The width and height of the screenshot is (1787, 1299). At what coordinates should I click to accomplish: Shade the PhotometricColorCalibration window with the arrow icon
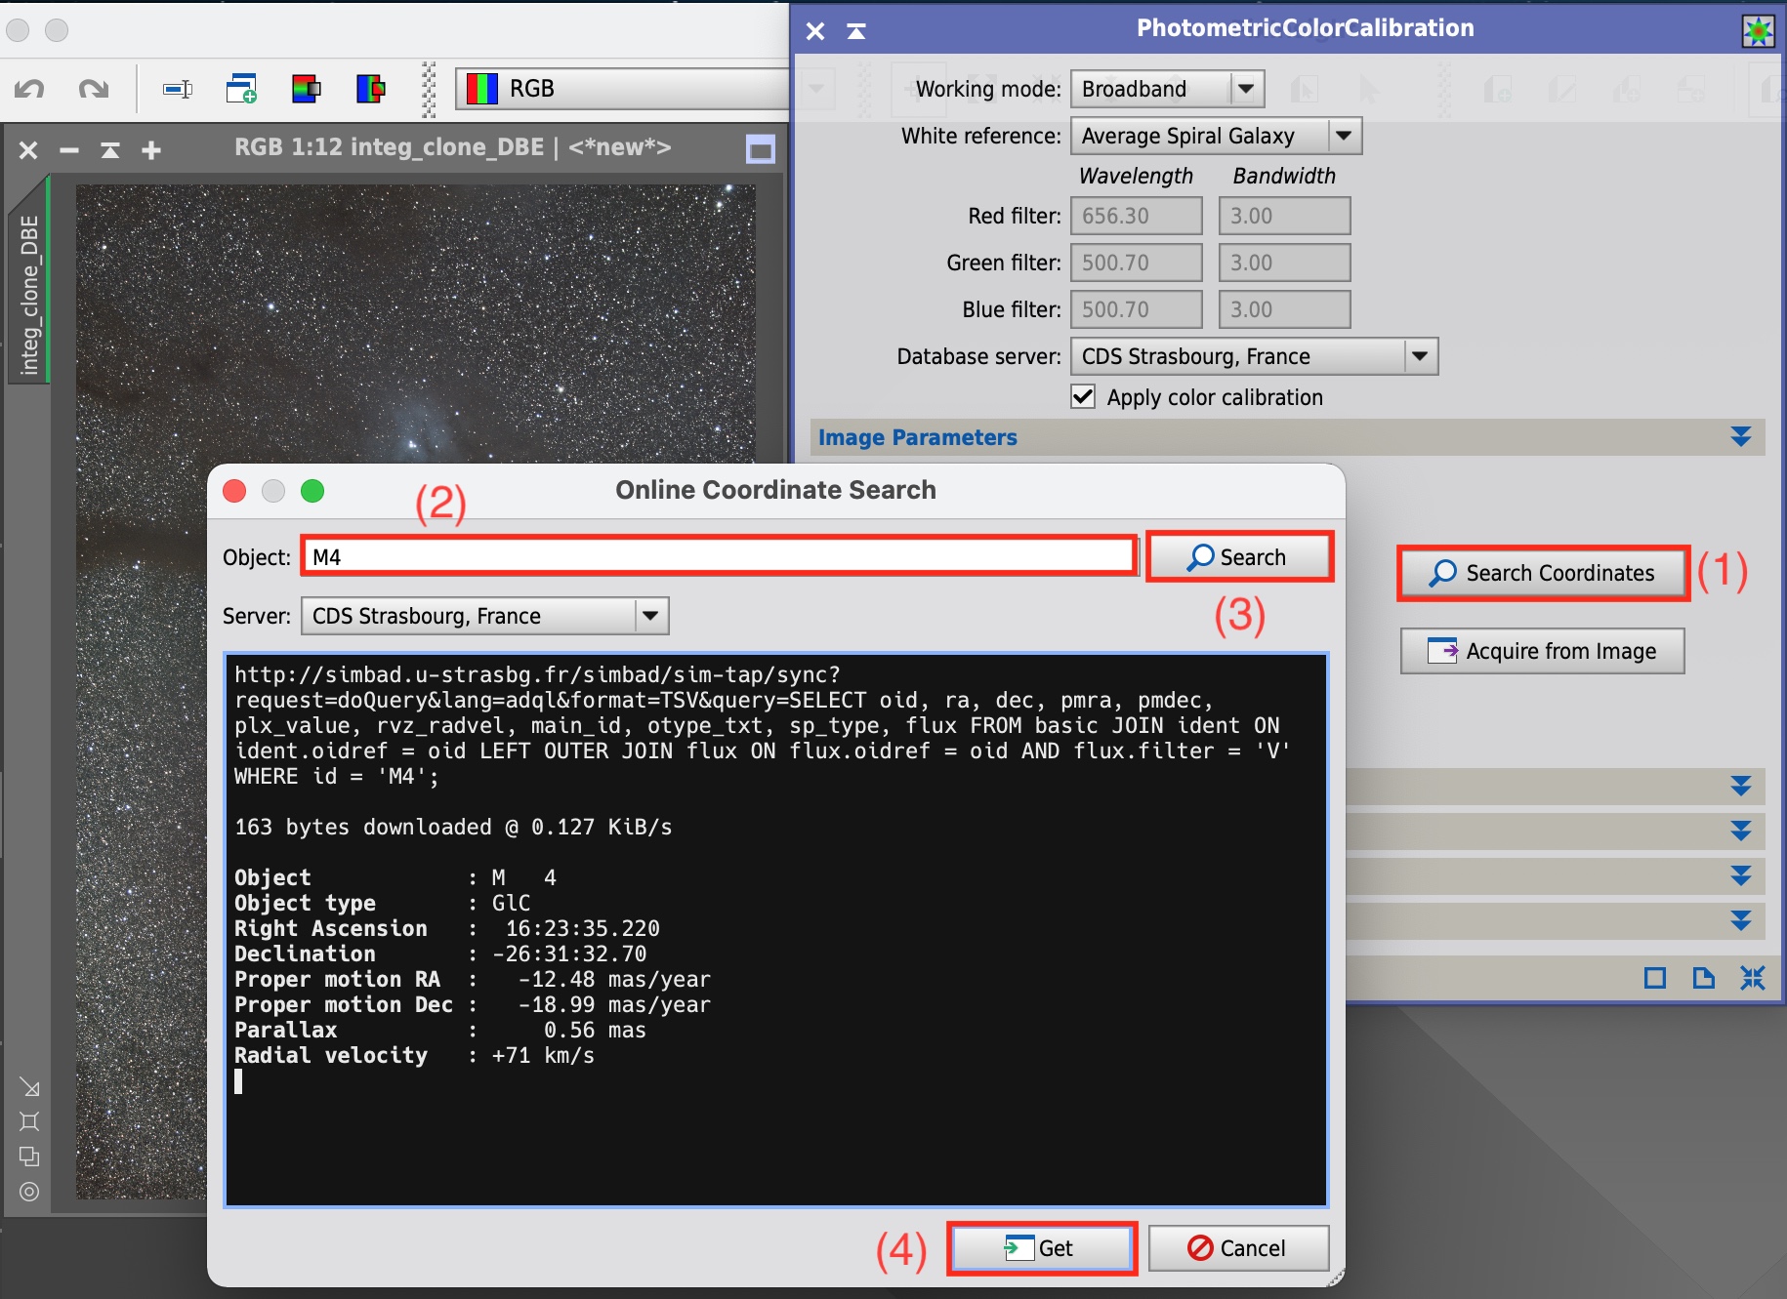[x=856, y=31]
